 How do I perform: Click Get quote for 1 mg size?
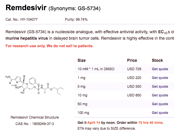160,78
